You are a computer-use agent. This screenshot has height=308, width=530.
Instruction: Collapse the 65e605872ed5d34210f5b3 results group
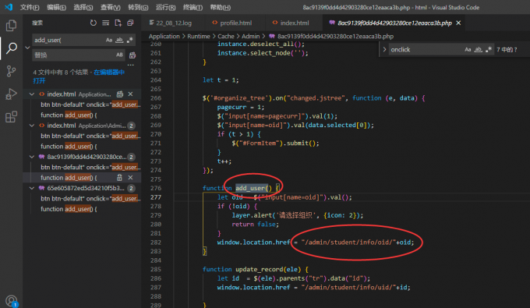[x=32, y=188]
